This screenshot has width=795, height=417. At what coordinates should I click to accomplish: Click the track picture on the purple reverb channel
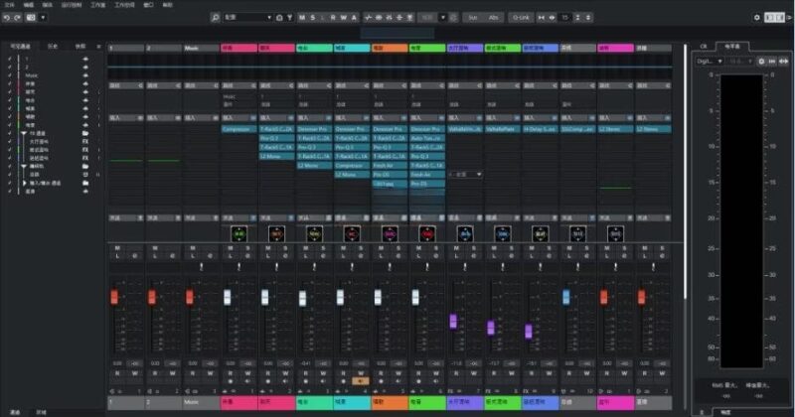tap(465, 234)
